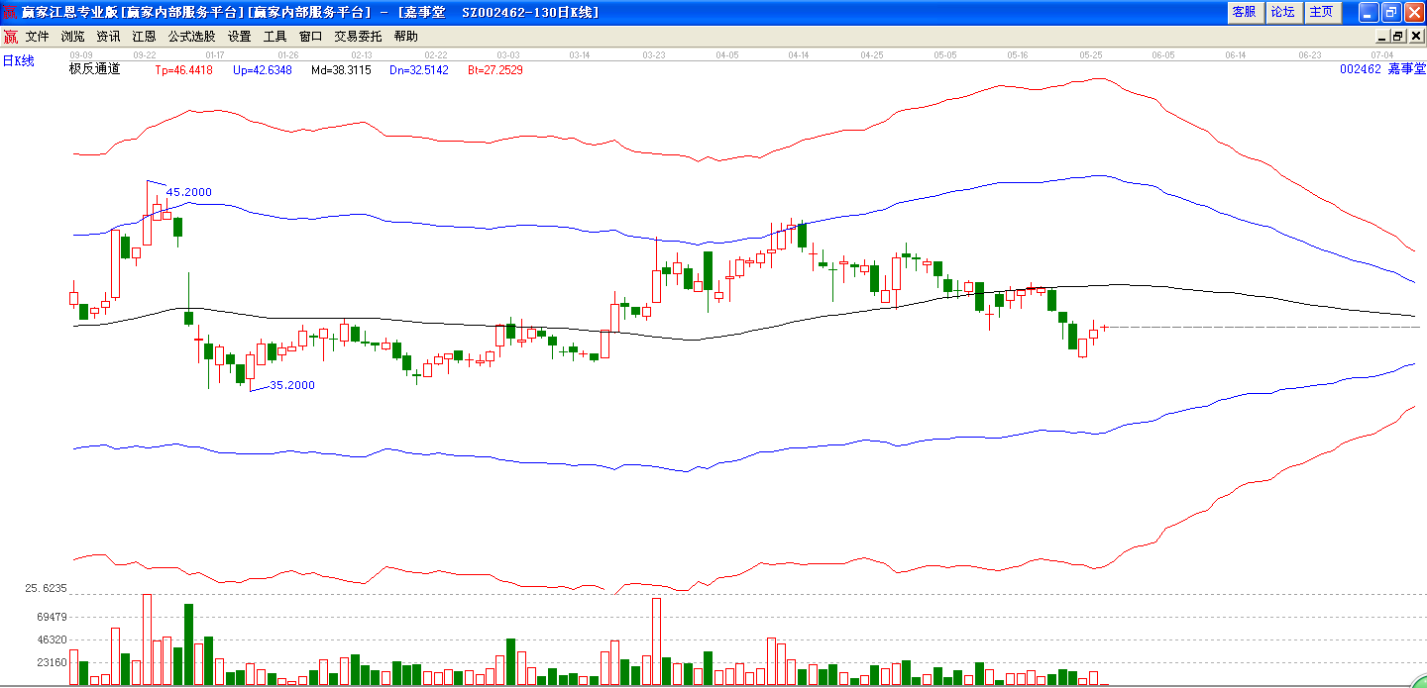This screenshot has width=1427, height=688.
Task: Open the 公式选股 menu
Action: pyautogui.click(x=191, y=36)
